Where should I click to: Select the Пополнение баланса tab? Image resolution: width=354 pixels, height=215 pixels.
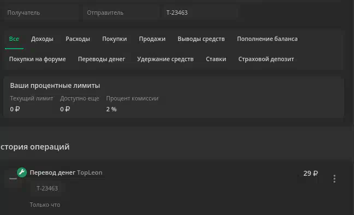coord(267,39)
